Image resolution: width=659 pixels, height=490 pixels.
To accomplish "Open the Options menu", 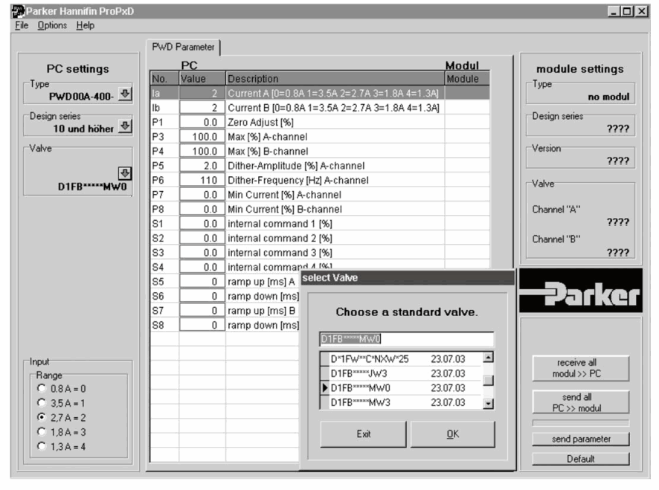I will click(x=52, y=25).
